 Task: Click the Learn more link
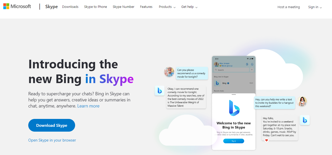coord(88,106)
